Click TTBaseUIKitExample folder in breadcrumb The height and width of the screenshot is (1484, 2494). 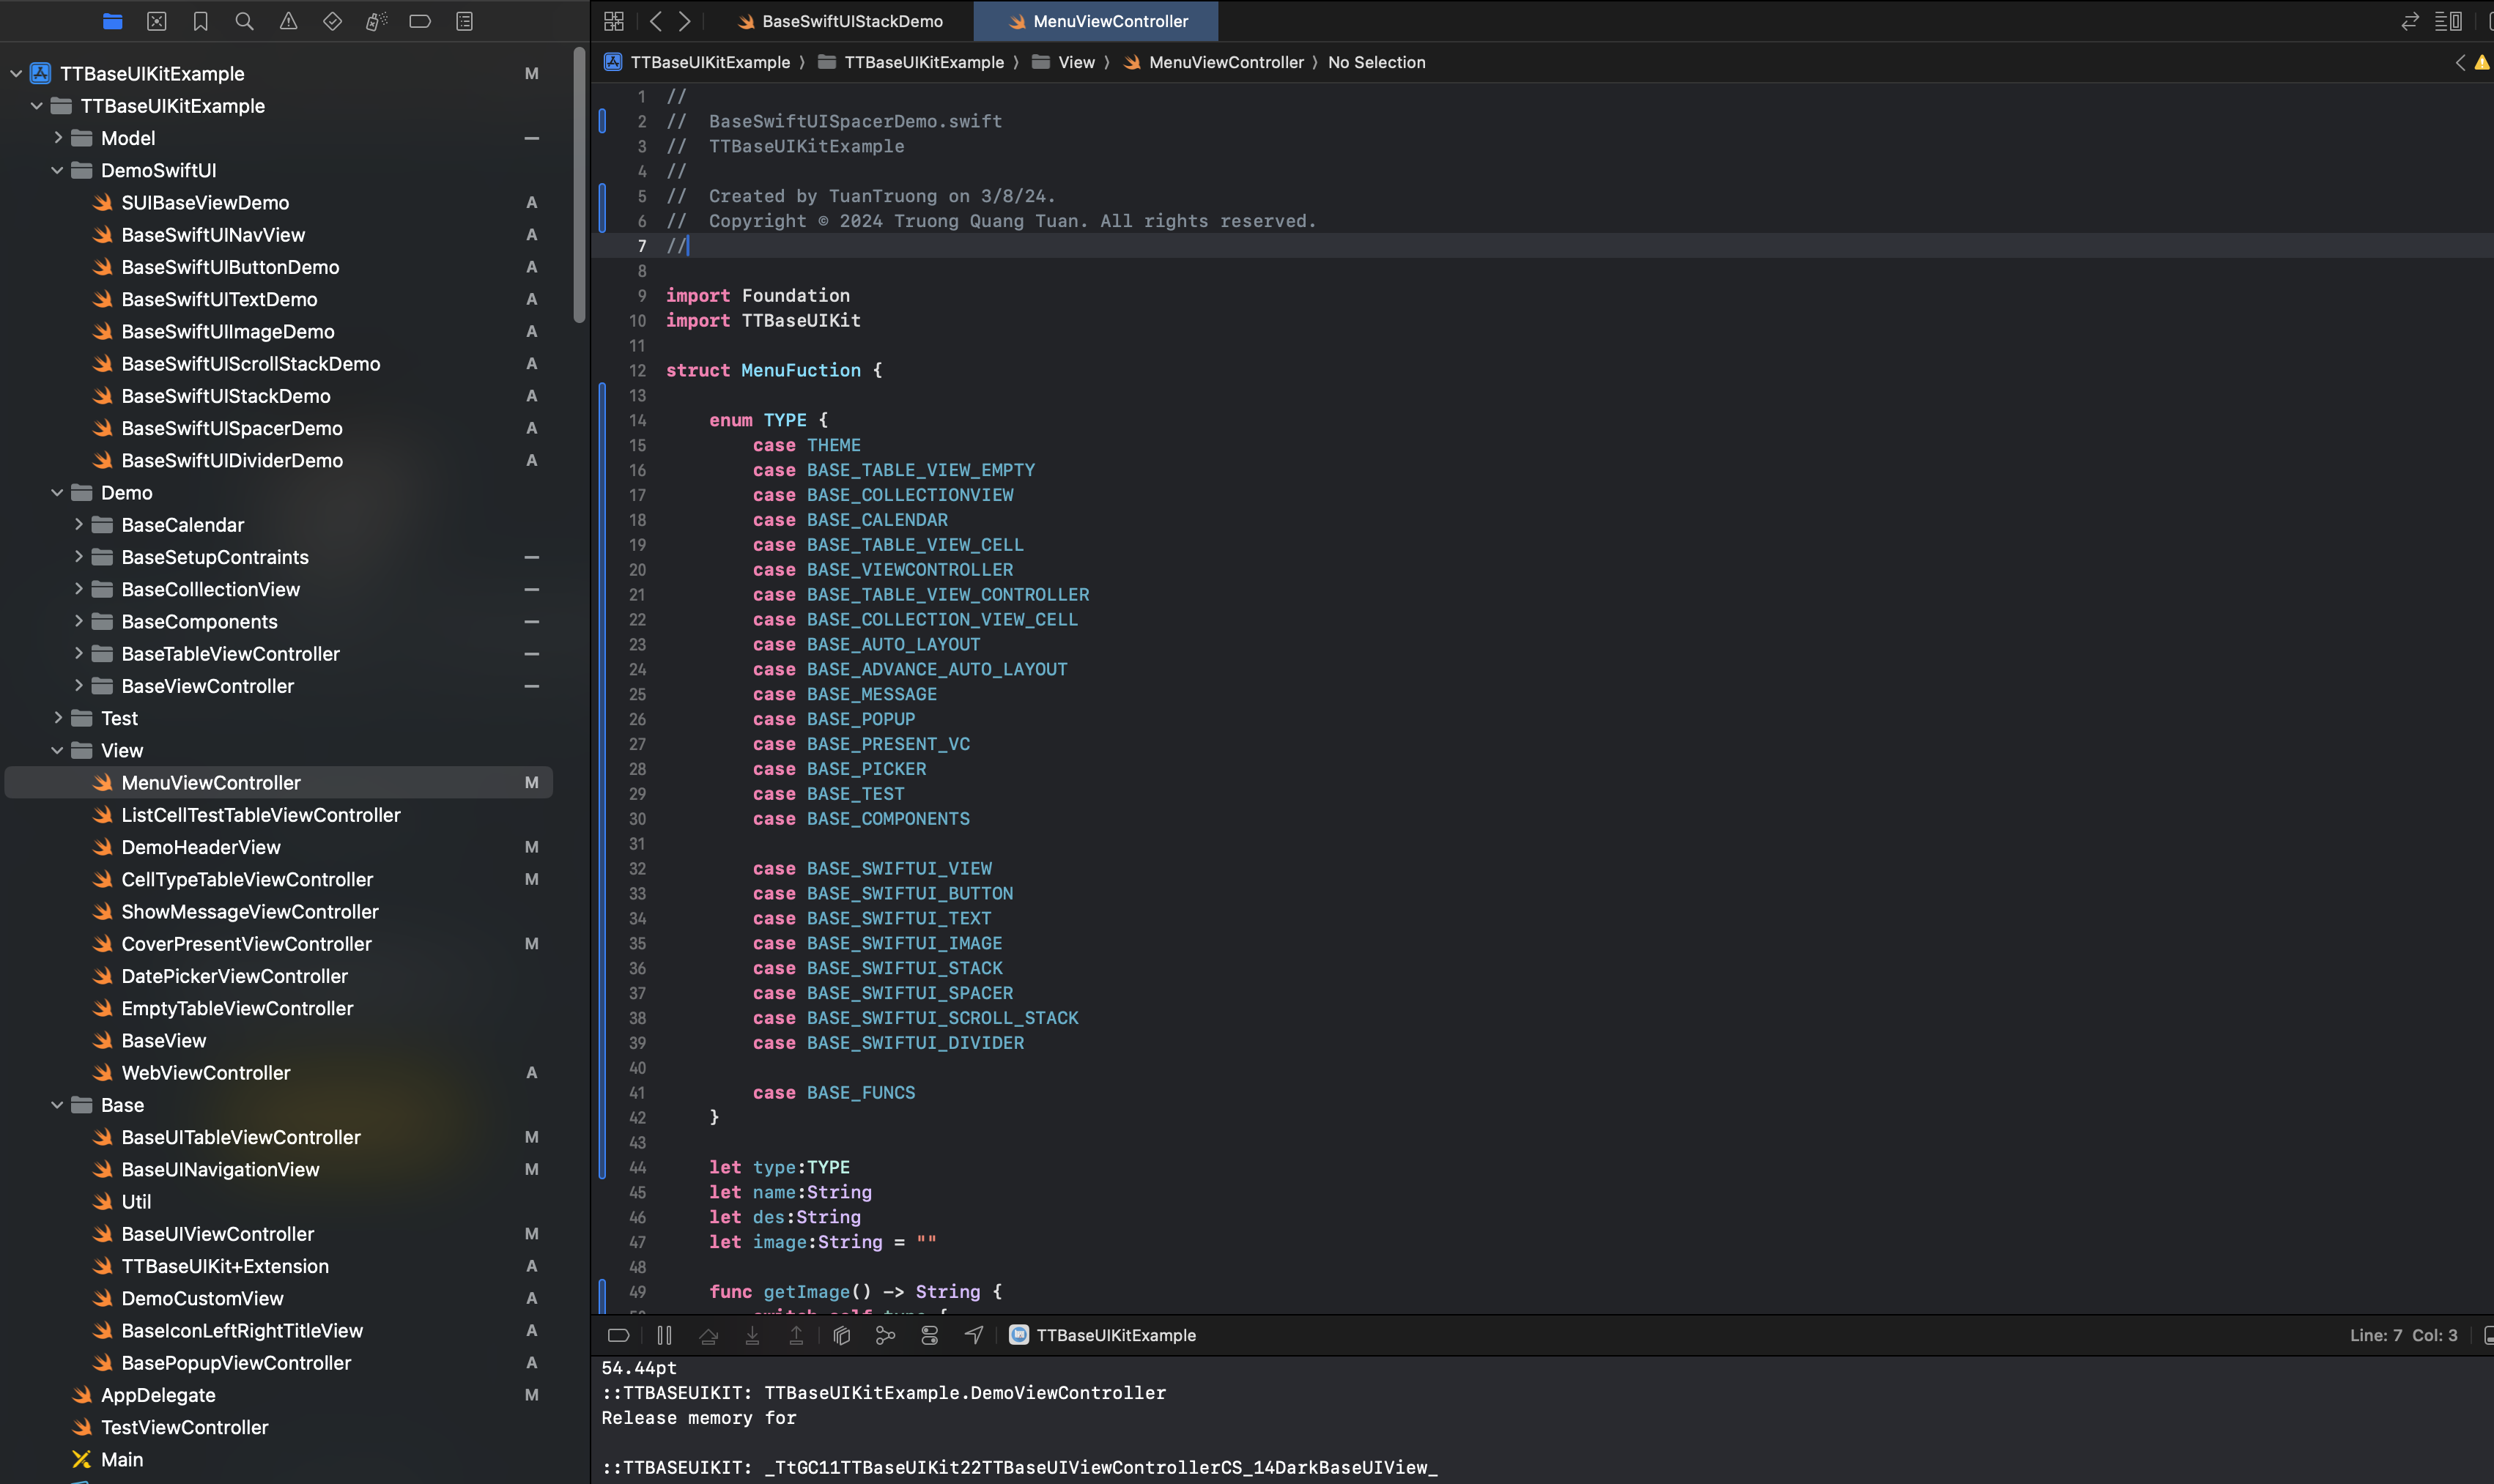(x=911, y=62)
